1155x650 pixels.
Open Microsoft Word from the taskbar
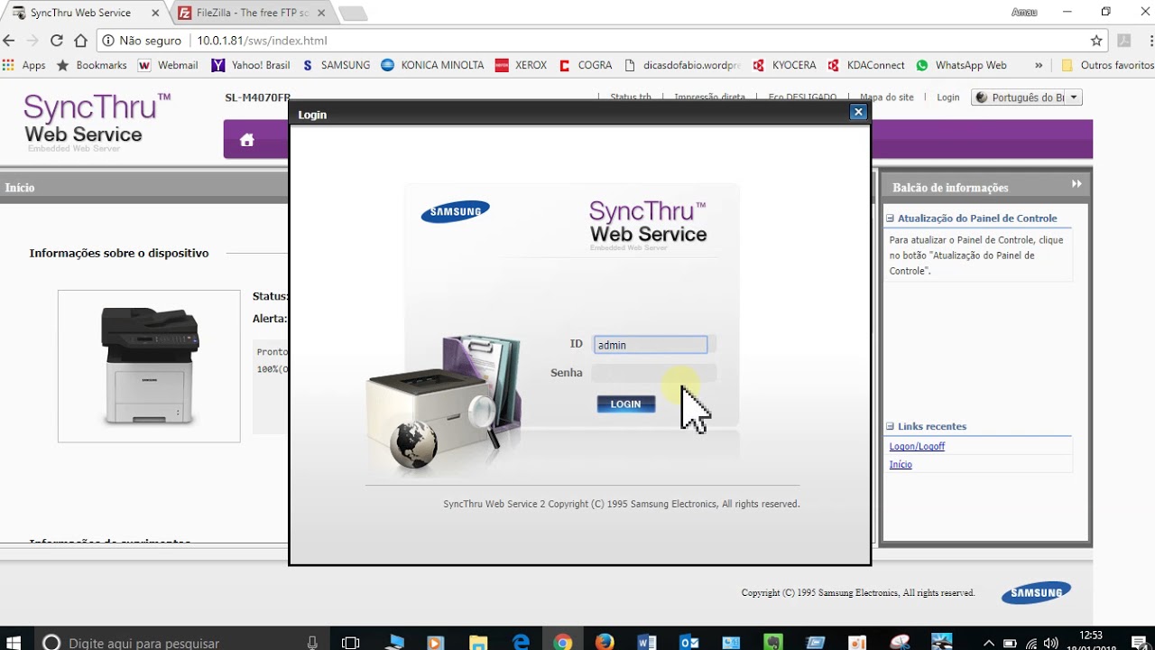tap(646, 642)
